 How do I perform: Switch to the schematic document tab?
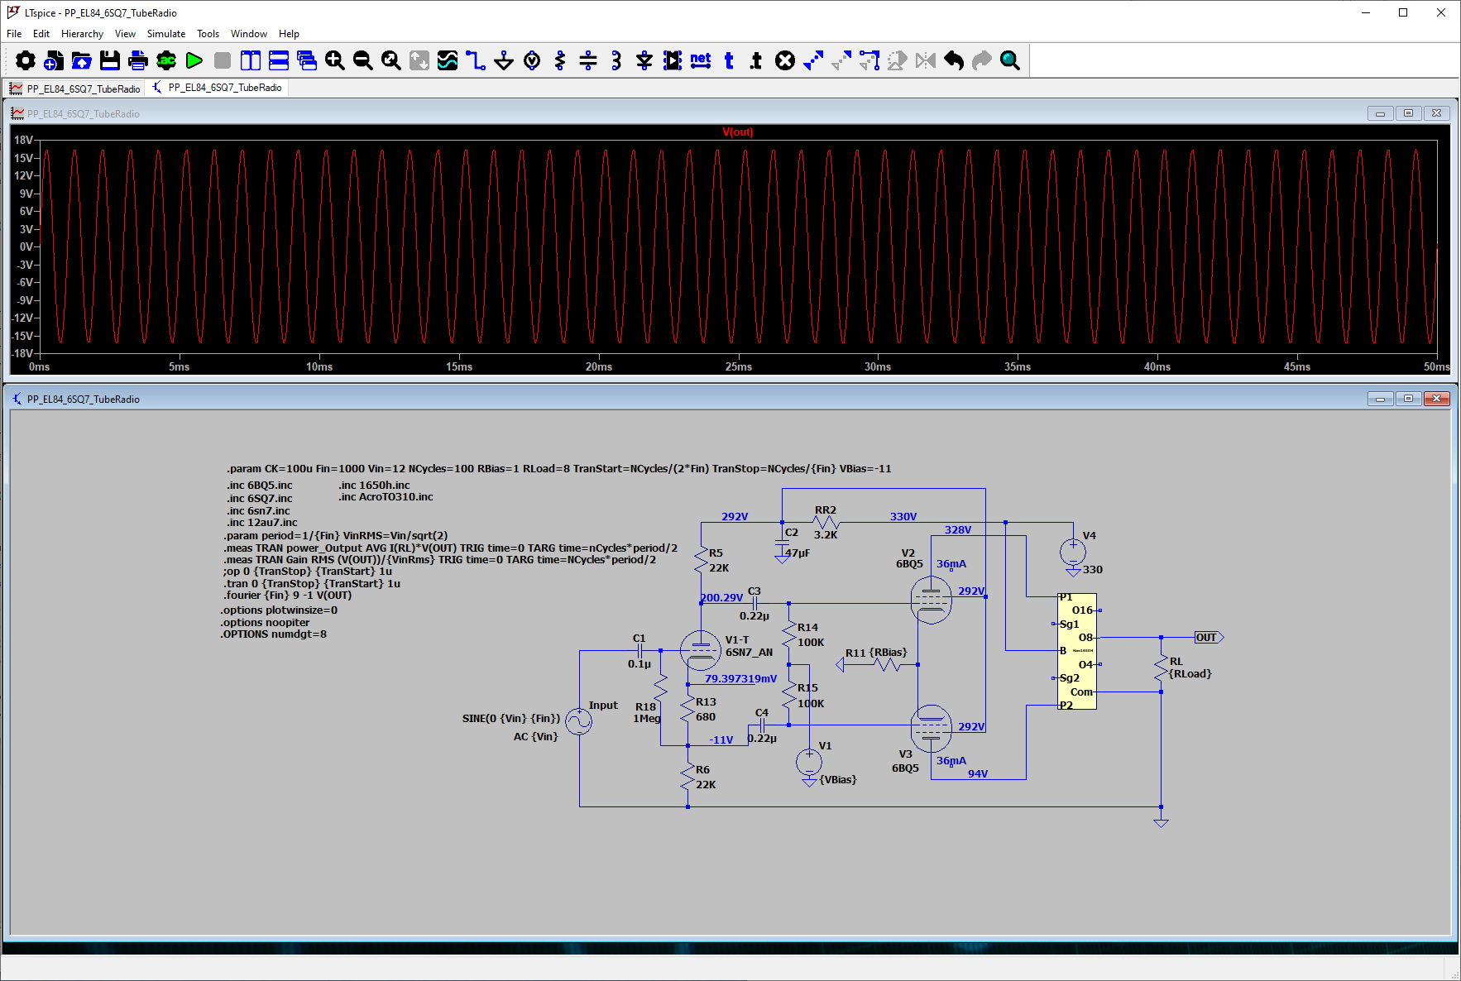click(218, 88)
